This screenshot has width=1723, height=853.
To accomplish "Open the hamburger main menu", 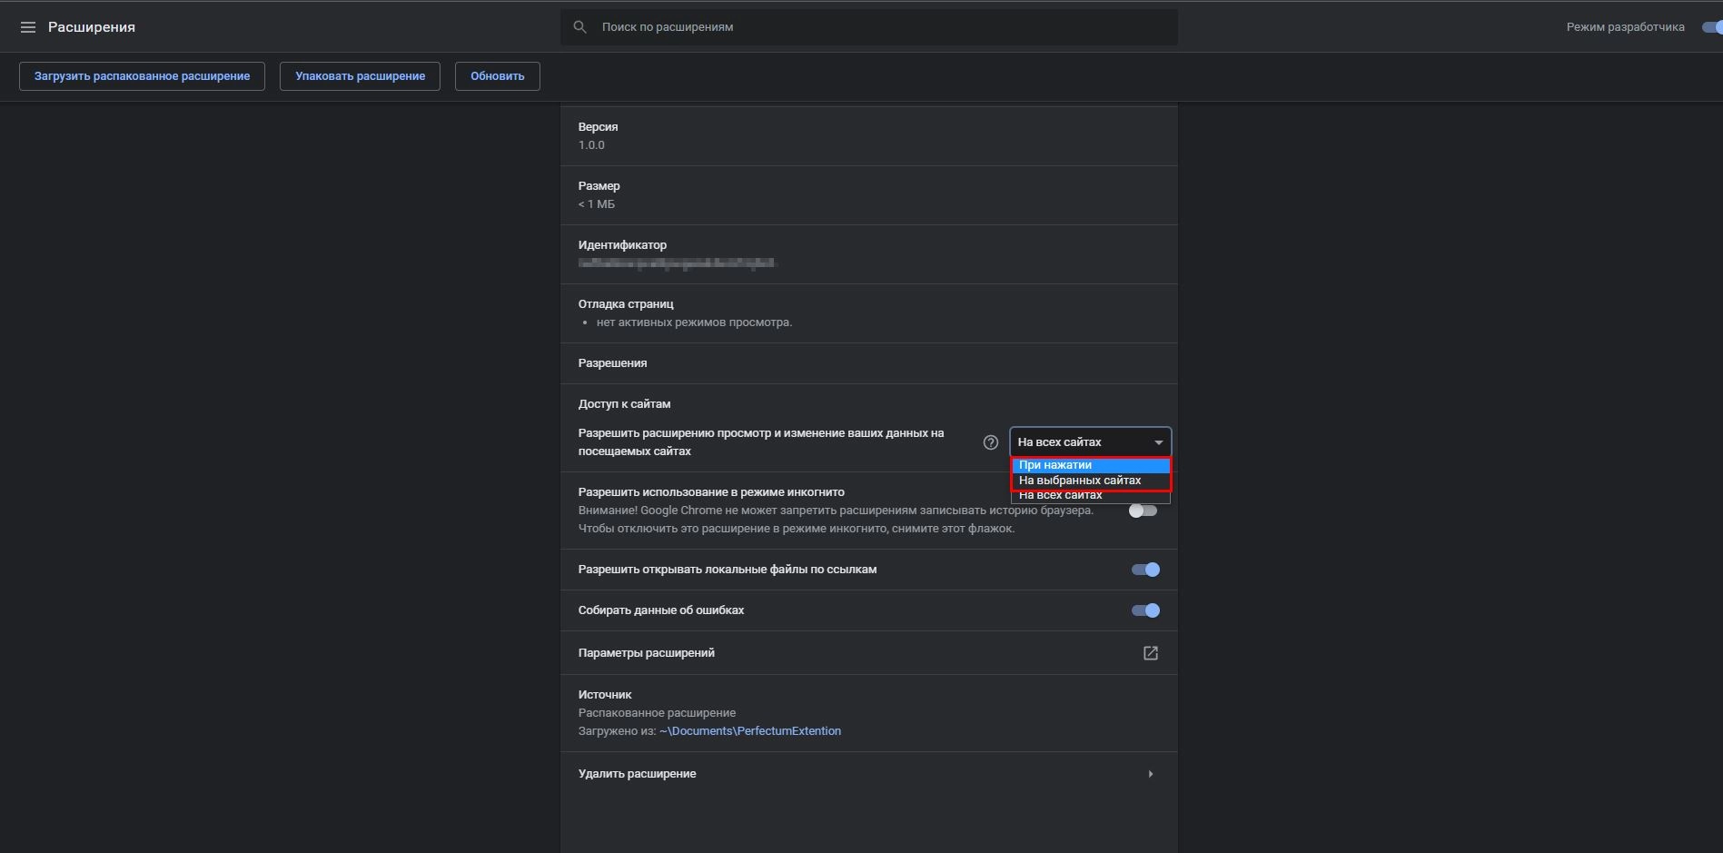I will pyautogui.click(x=28, y=27).
